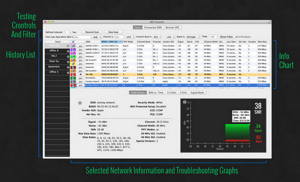
Task: Toggle the clements 68:BC:0C:07:4F:97 checkbox
Action: pyautogui.click(x=73, y=57)
